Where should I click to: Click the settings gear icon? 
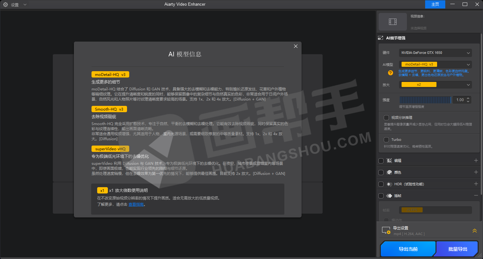pyautogui.click(x=5, y=5)
